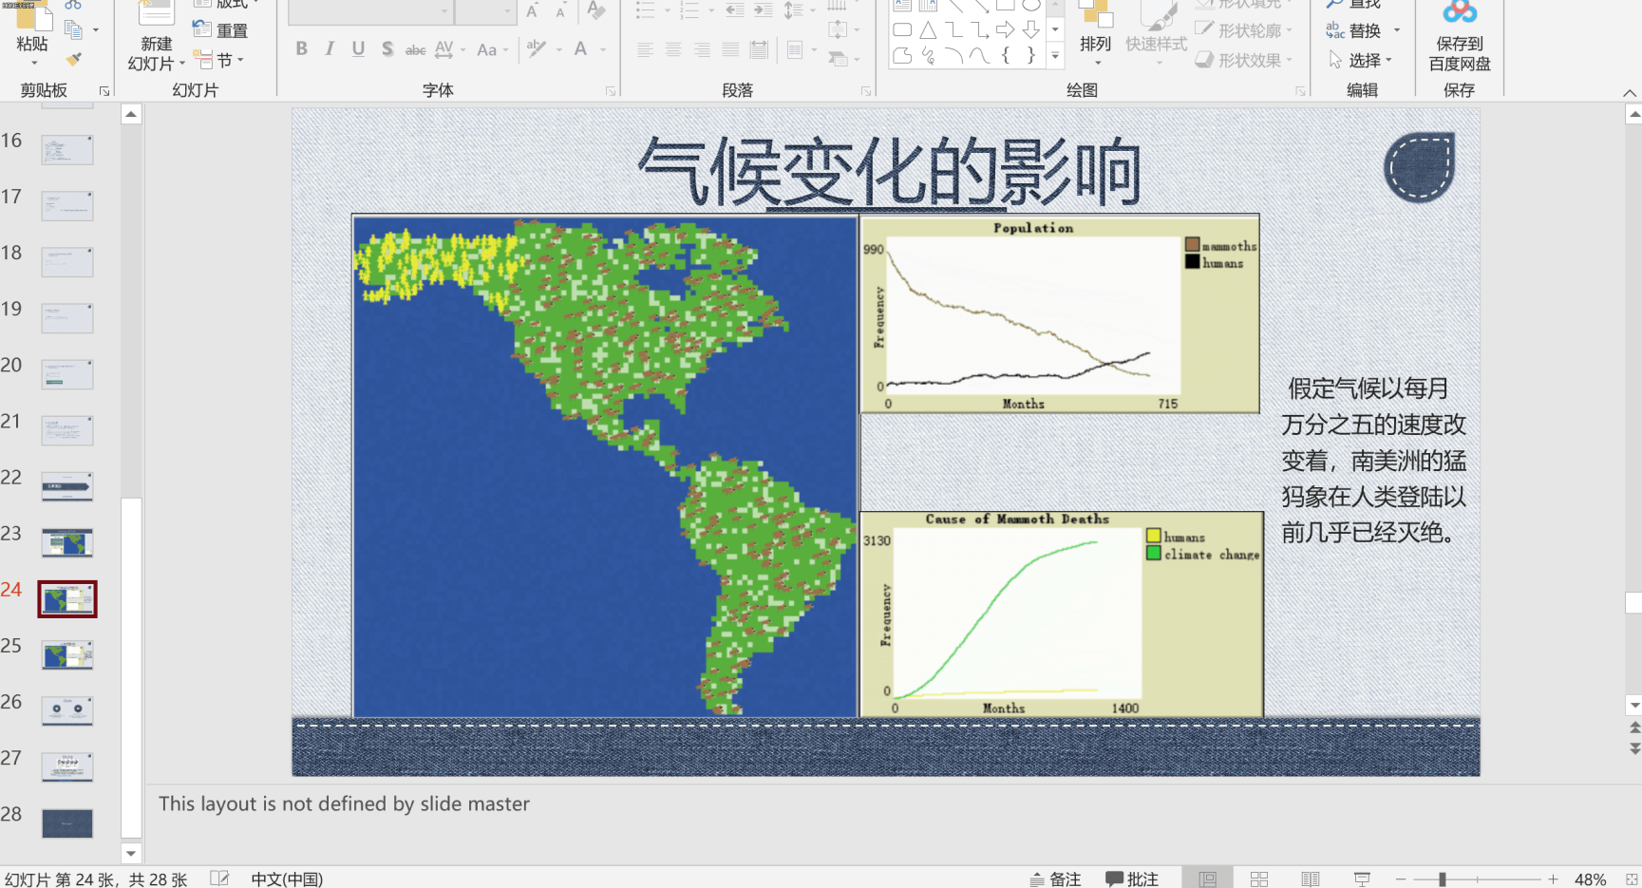Toggle Normal view button in status bar
The height and width of the screenshot is (888, 1642).
pos(1207,879)
